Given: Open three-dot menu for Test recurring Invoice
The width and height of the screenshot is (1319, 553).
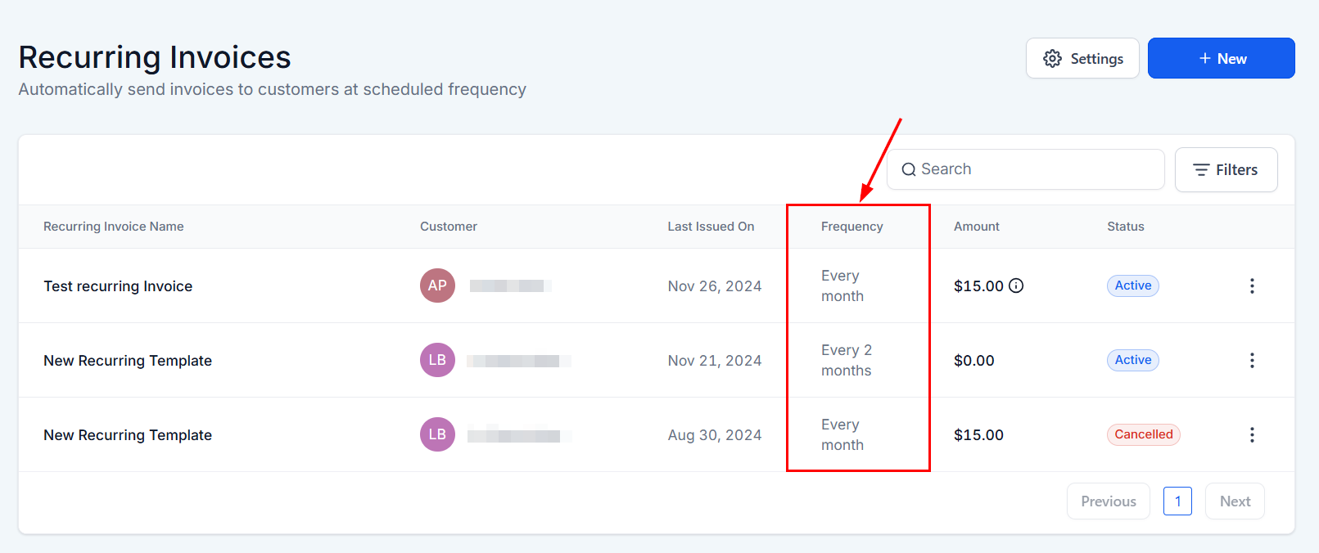Looking at the screenshot, I should tap(1252, 285).
